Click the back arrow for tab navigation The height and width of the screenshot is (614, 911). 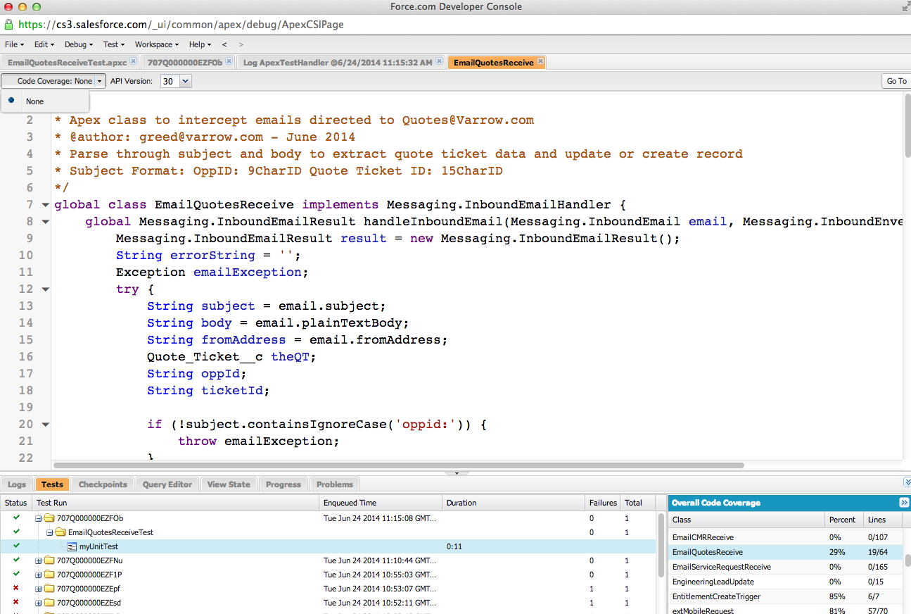[x=224, y=44]
